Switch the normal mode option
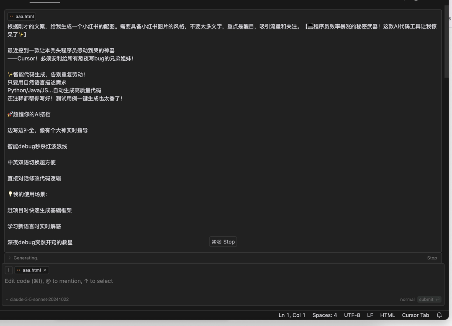This screenshot has width=452, height=326. [407, 300]
